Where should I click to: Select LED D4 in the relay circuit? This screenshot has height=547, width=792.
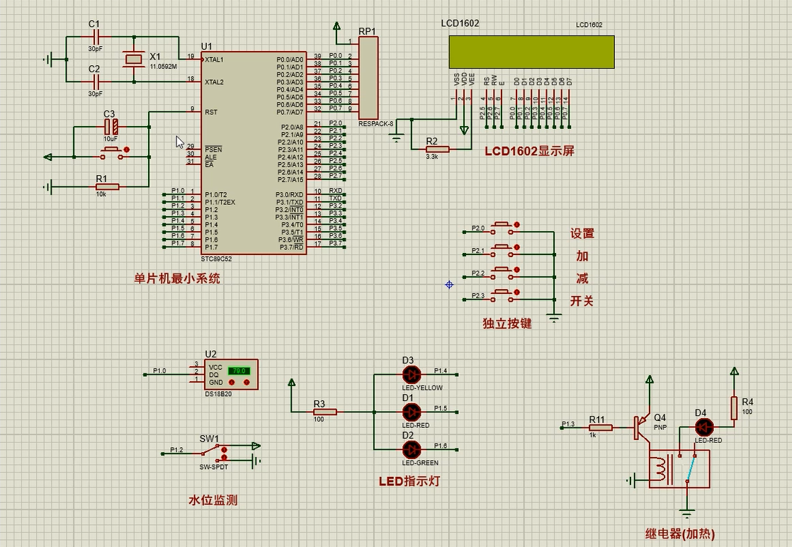point(704,428)
